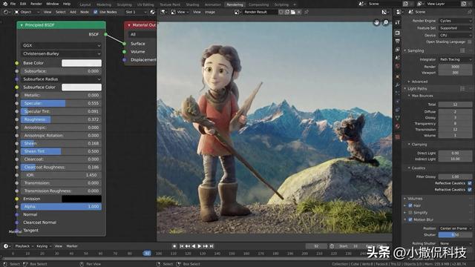The width and height of the screenshot is (475, 267).
Task: Open the Scene properties tab icon
Action: click(398, 57)
